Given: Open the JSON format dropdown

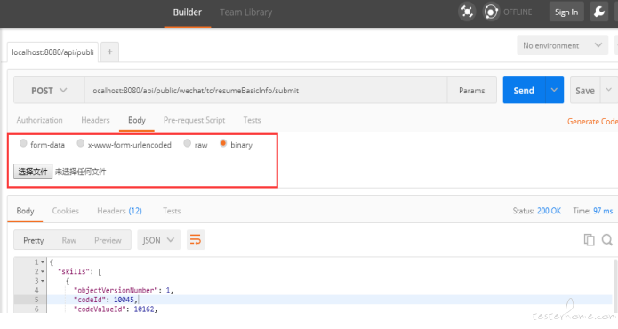Looking at the screenshot, I should (x=158, y=240).
